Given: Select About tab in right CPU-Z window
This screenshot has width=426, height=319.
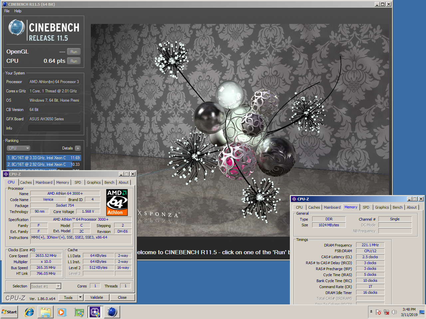Looking at the screenshot, I should (x=412, y=207).
